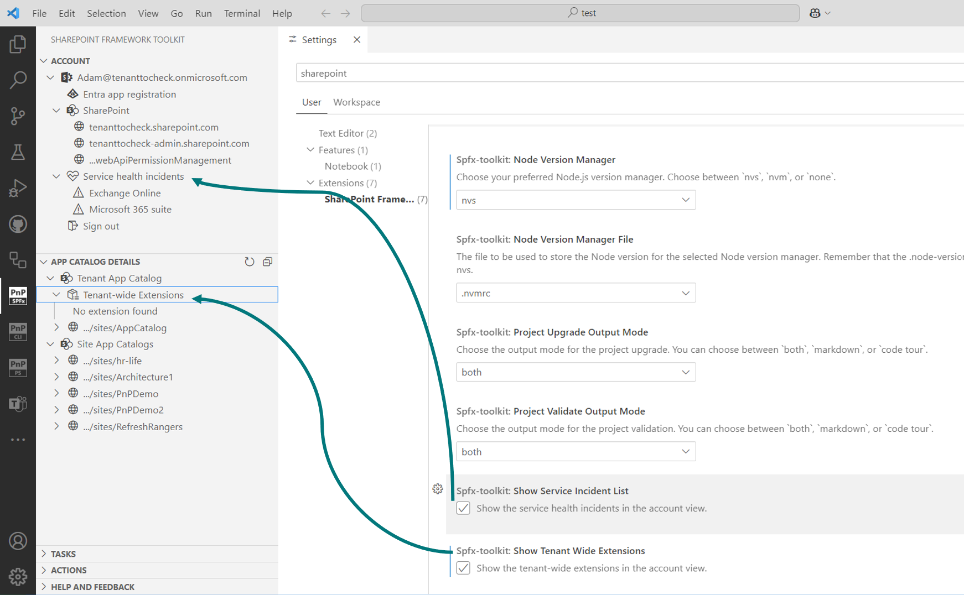Open the Edit menu
The height and width of the screenshot is (595, 964).
66,13
